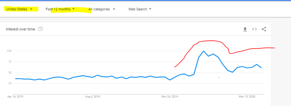Share the Interest over time chart
The image size is (291, 106).
coord(264,29)
